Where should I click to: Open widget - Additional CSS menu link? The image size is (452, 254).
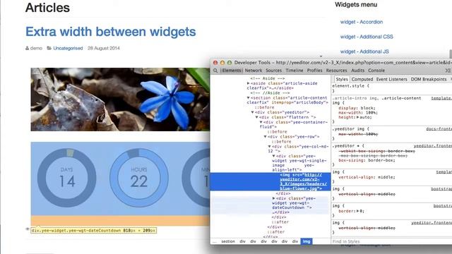point(367,37)
